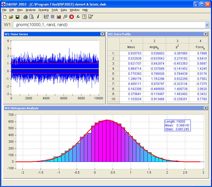Click the New worksheet icon
The image size is (212, 187).
point(5,17)
